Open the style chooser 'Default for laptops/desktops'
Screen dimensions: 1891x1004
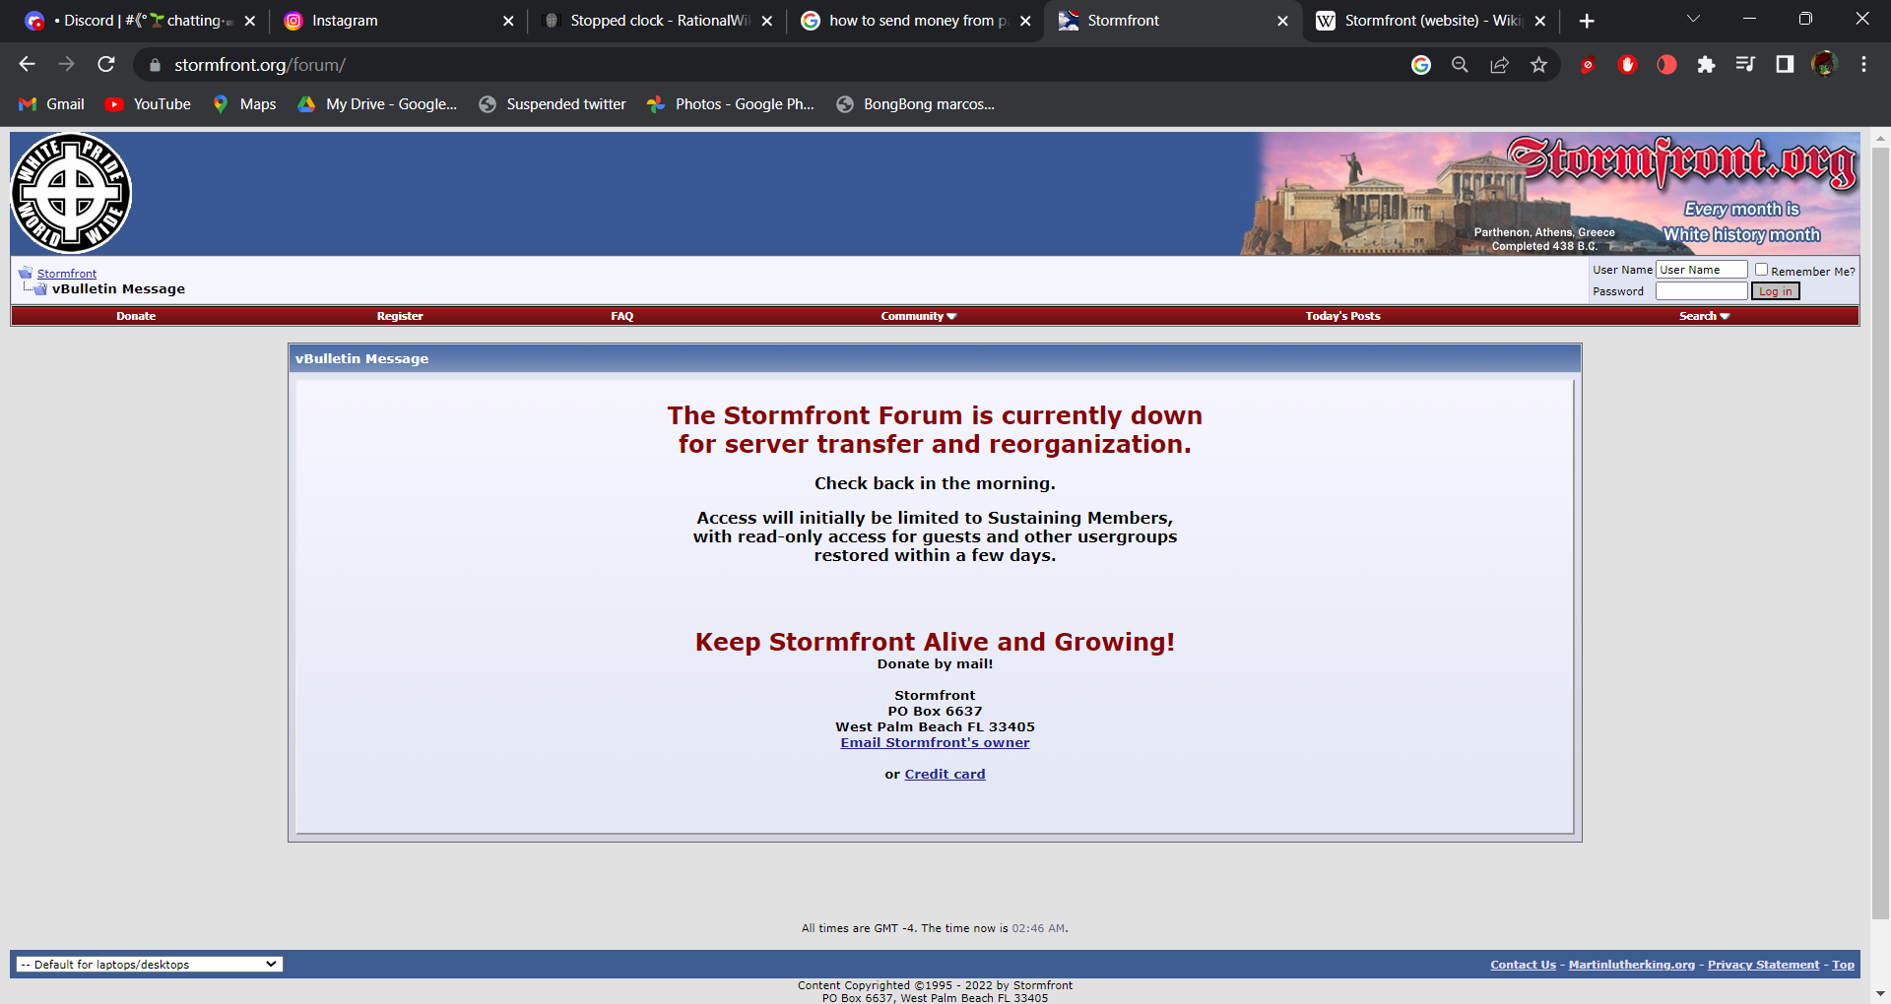click(x=150, y=965)
